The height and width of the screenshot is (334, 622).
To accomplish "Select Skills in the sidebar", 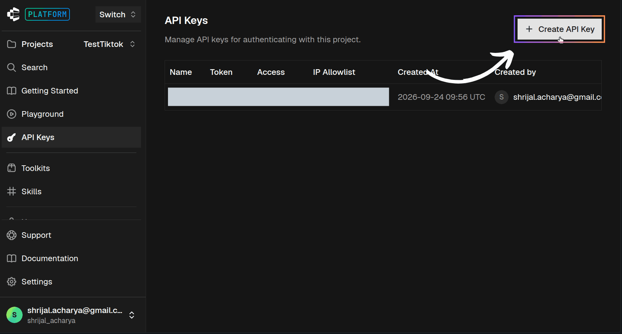I will pyautogui.click(x=71, y=191).
